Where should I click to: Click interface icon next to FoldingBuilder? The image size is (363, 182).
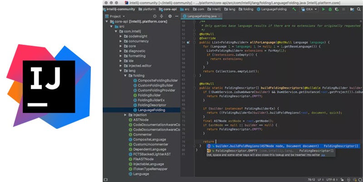(x=135, y=95)
